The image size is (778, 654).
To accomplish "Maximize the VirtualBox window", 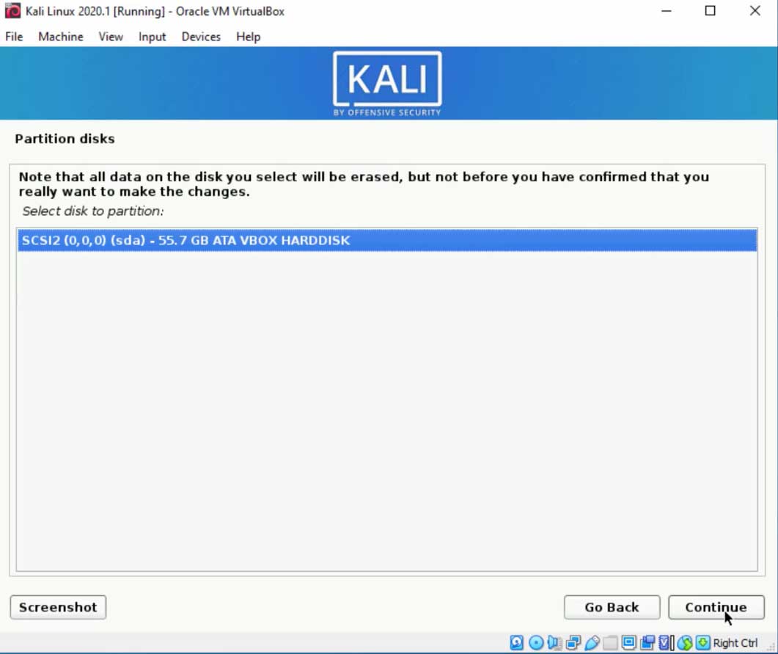I will click(710, 11).
